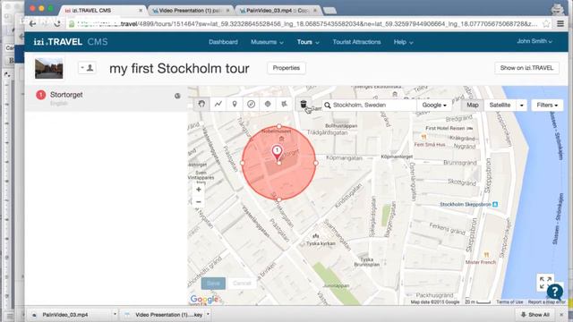Click the right handle of the red circle
This screenshot has height=322, width=573.
point(316,163)
